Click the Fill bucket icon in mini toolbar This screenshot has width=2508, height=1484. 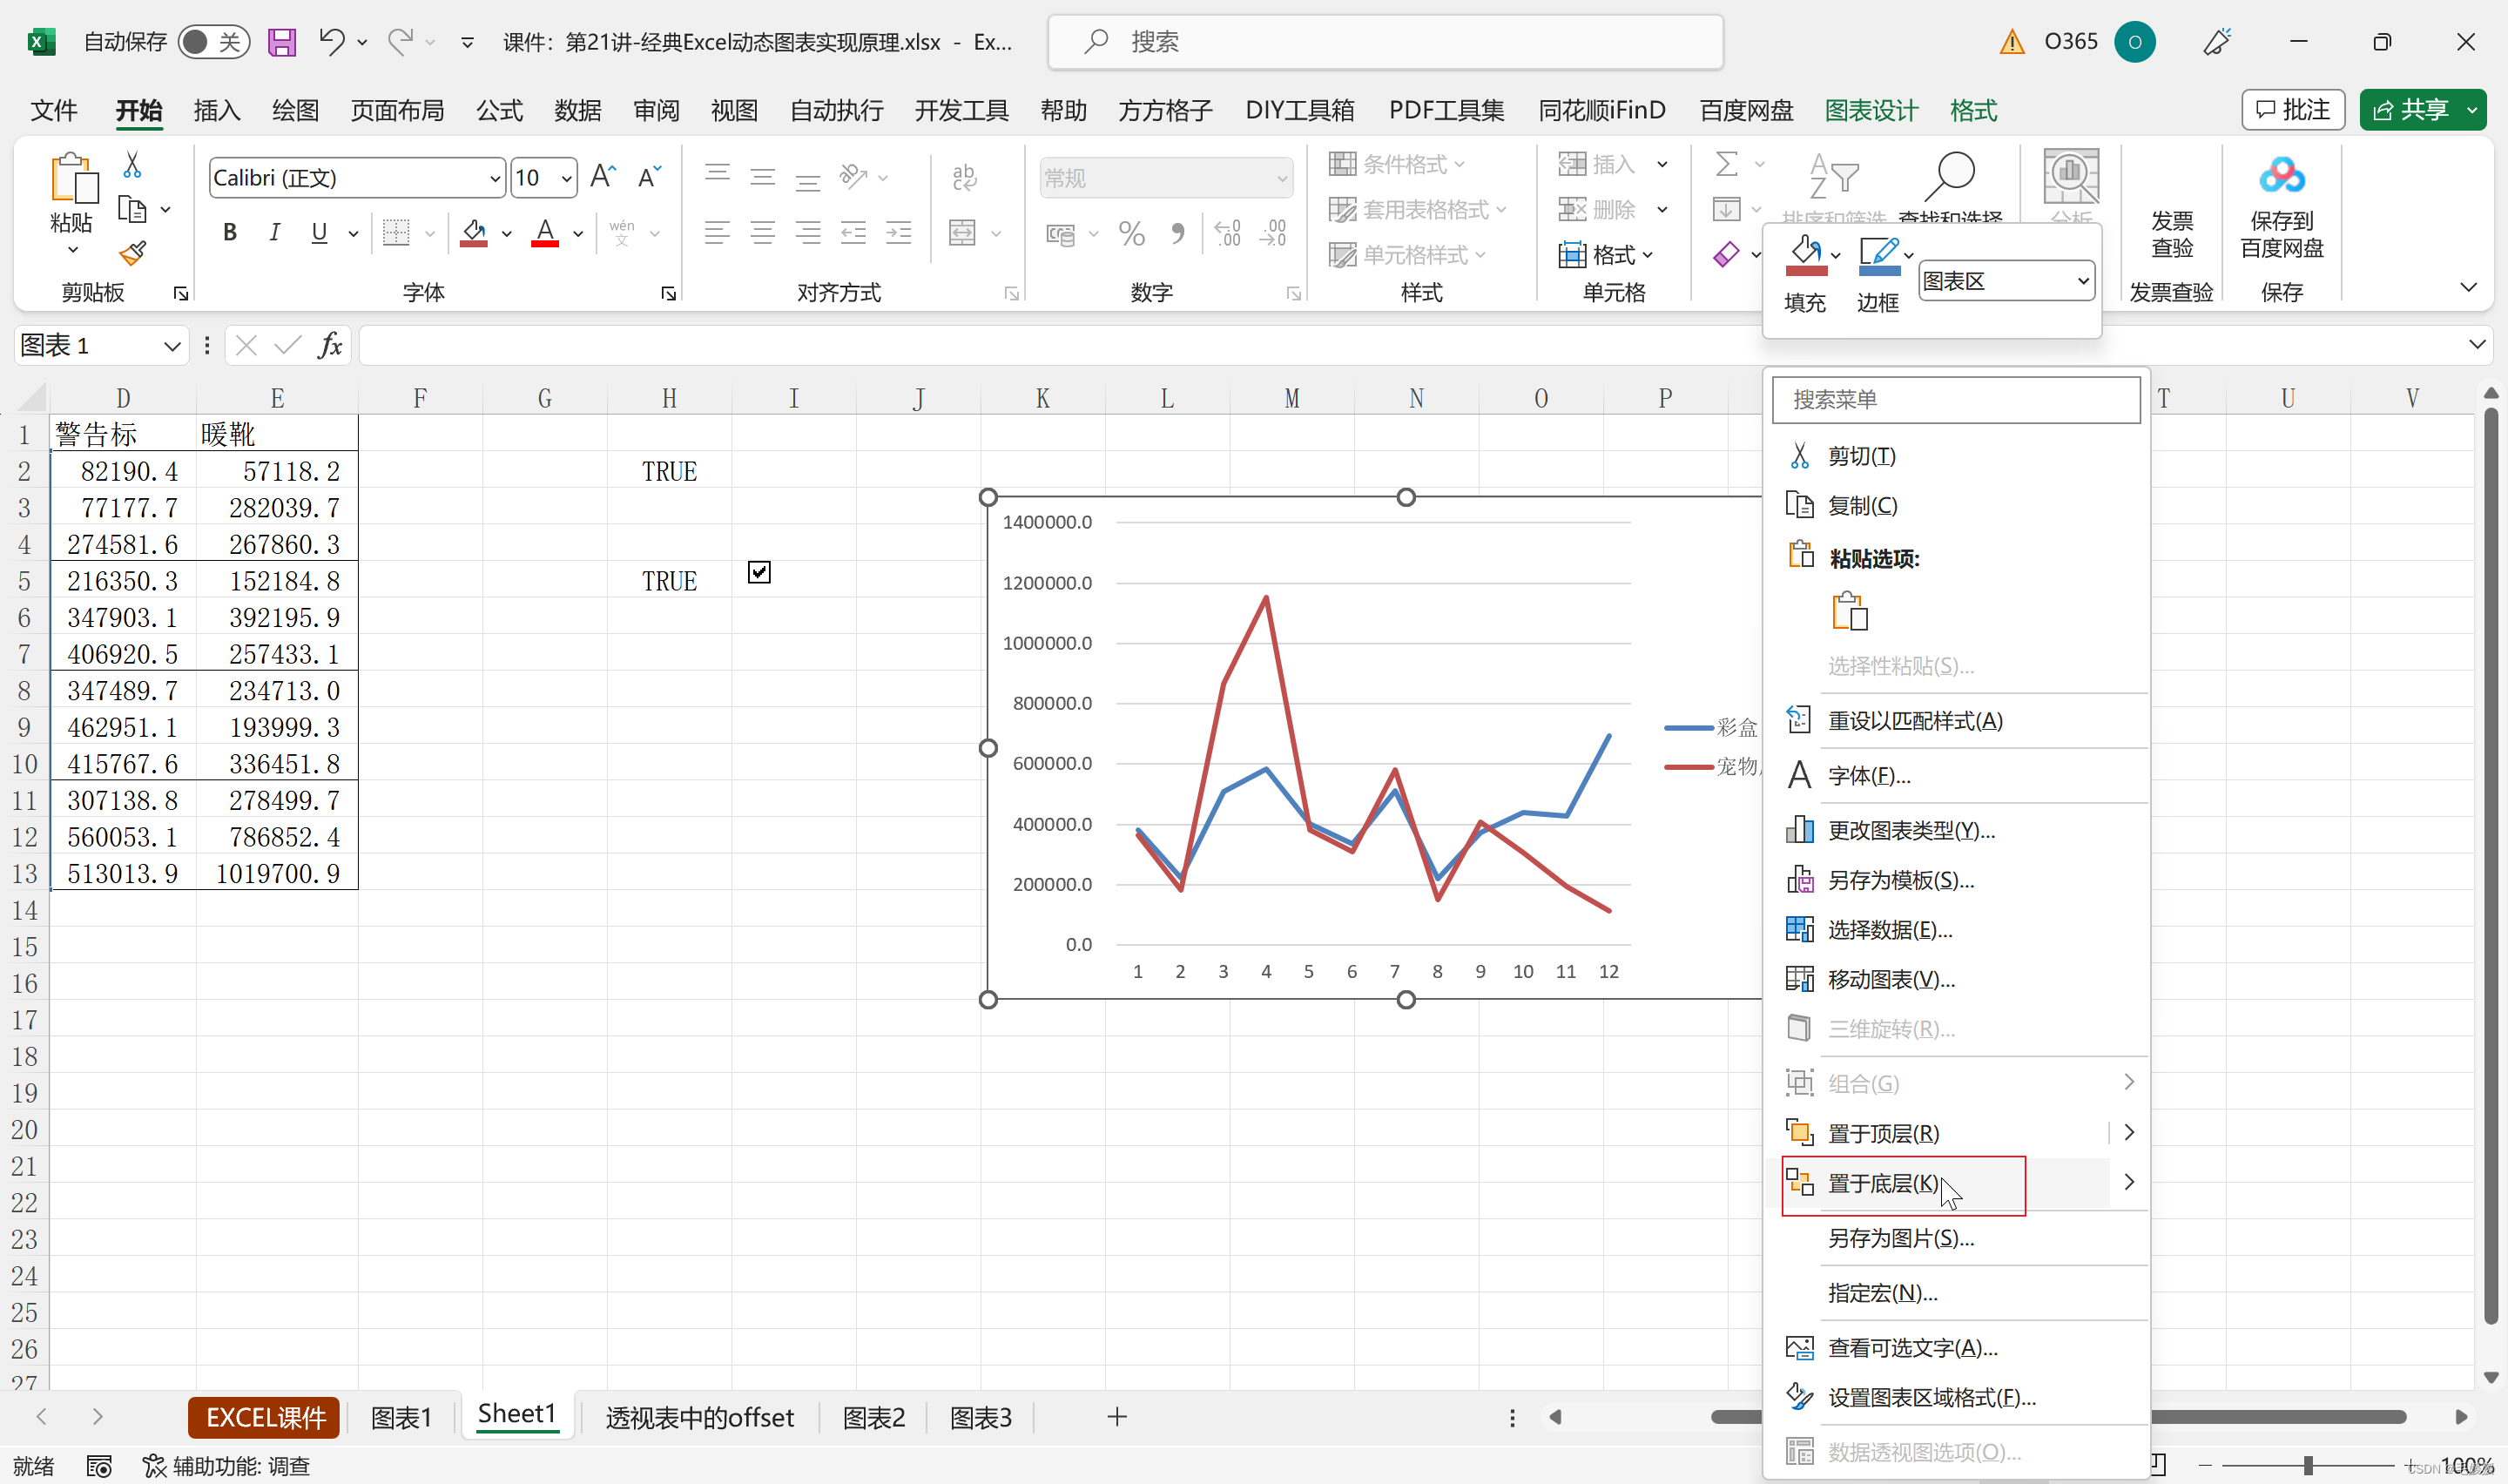pos(1805,255)
